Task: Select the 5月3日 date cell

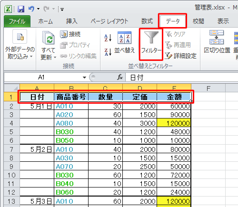Action: pos(37,201)
